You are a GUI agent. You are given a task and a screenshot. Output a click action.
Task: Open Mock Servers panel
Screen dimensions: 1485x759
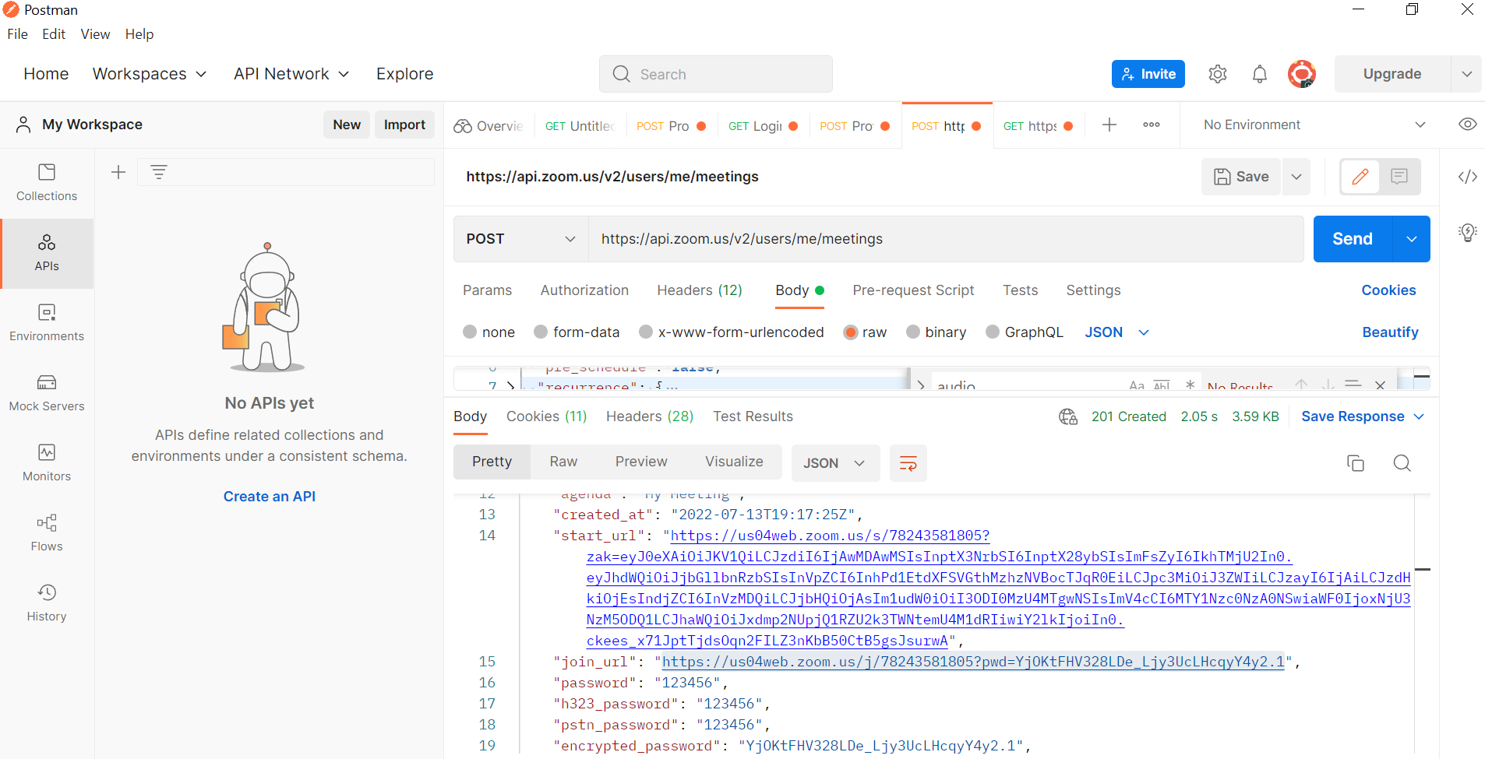click(46, 392)
